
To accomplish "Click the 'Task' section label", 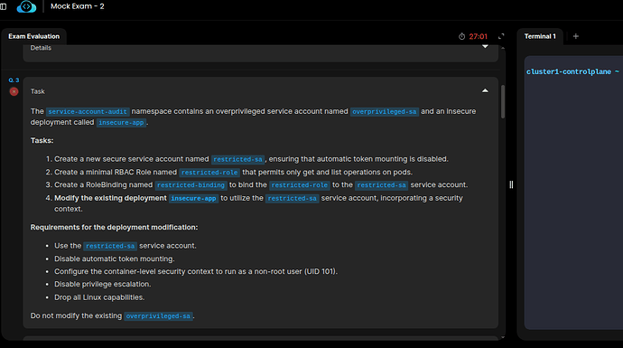I will click(38, 91).
